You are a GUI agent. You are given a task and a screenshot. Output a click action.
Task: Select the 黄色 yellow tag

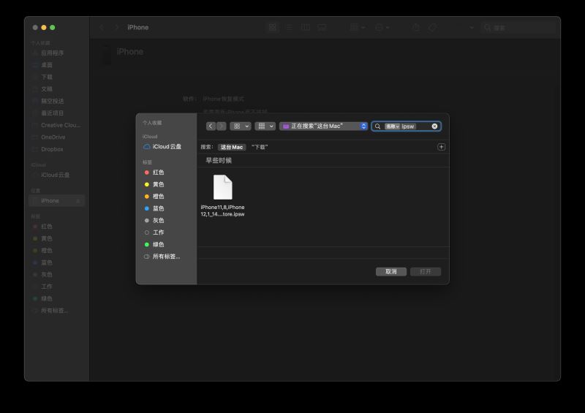point(154,184)
